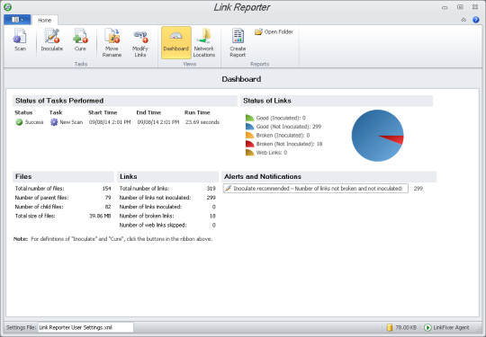Select the Inoculate recommended alert
This screenshot has width=486, height=337.
pos(316,189)
